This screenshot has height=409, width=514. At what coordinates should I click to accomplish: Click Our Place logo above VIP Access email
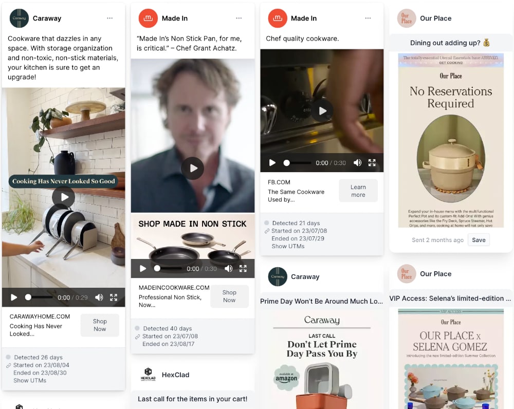[407, 274]
